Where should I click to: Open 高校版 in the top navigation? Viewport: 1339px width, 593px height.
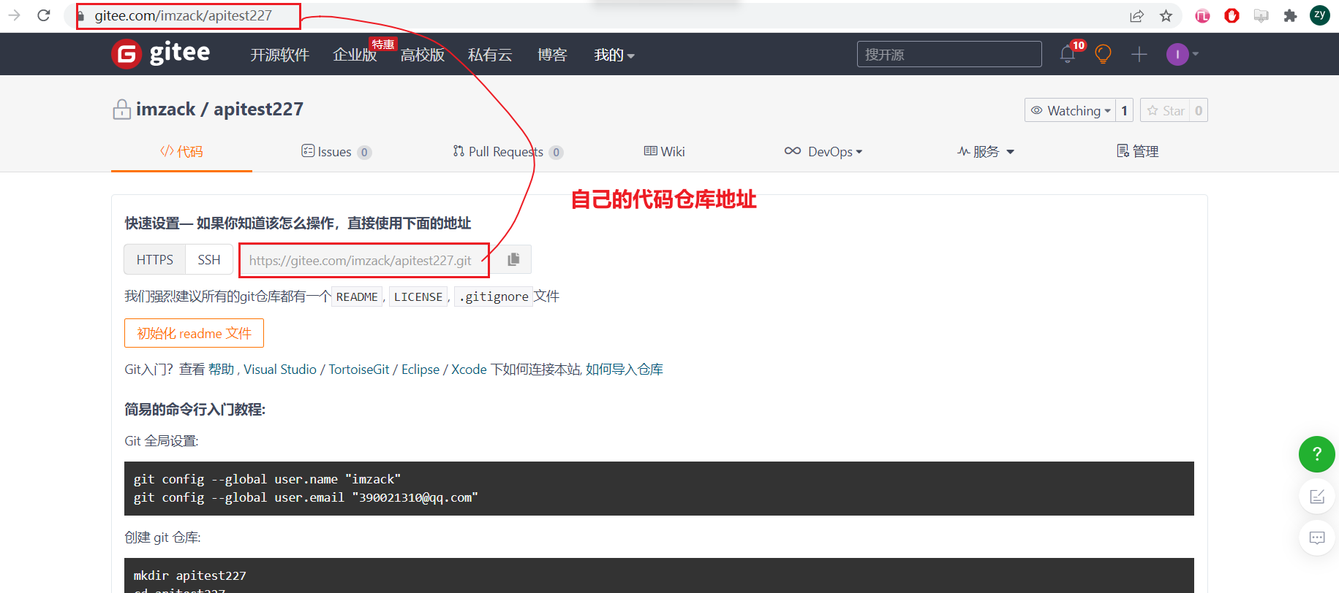(x=423, y=55)
